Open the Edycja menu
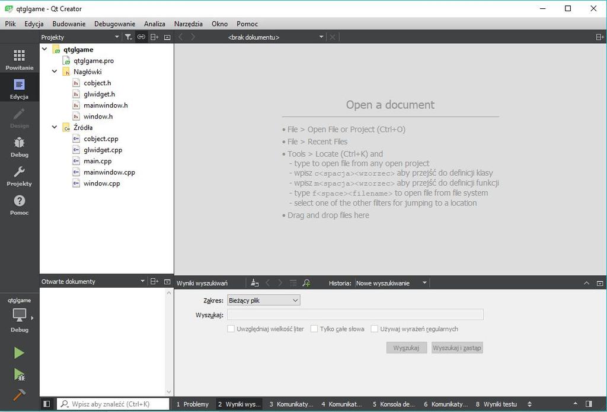The width and height of the screenshot is (607, 412). click(x=34, y=24)
